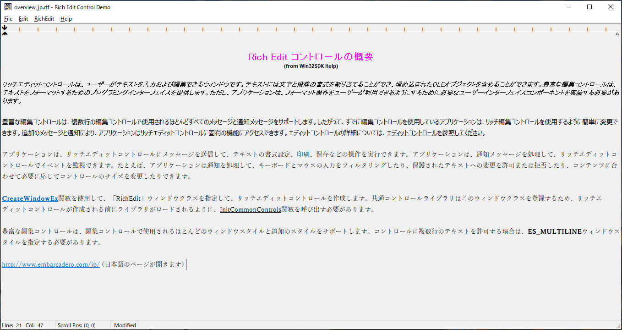
Task: Click the pink 'Rich Edit コントロールの概要' heading
Action: (311, 57)
